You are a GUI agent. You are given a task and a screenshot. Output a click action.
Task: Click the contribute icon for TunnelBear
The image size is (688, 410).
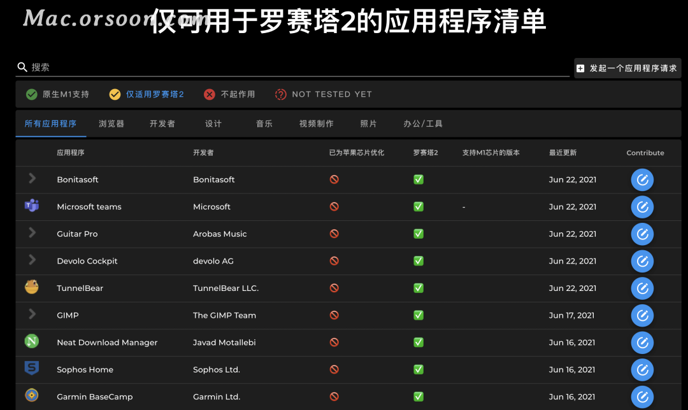coord(642,288)
